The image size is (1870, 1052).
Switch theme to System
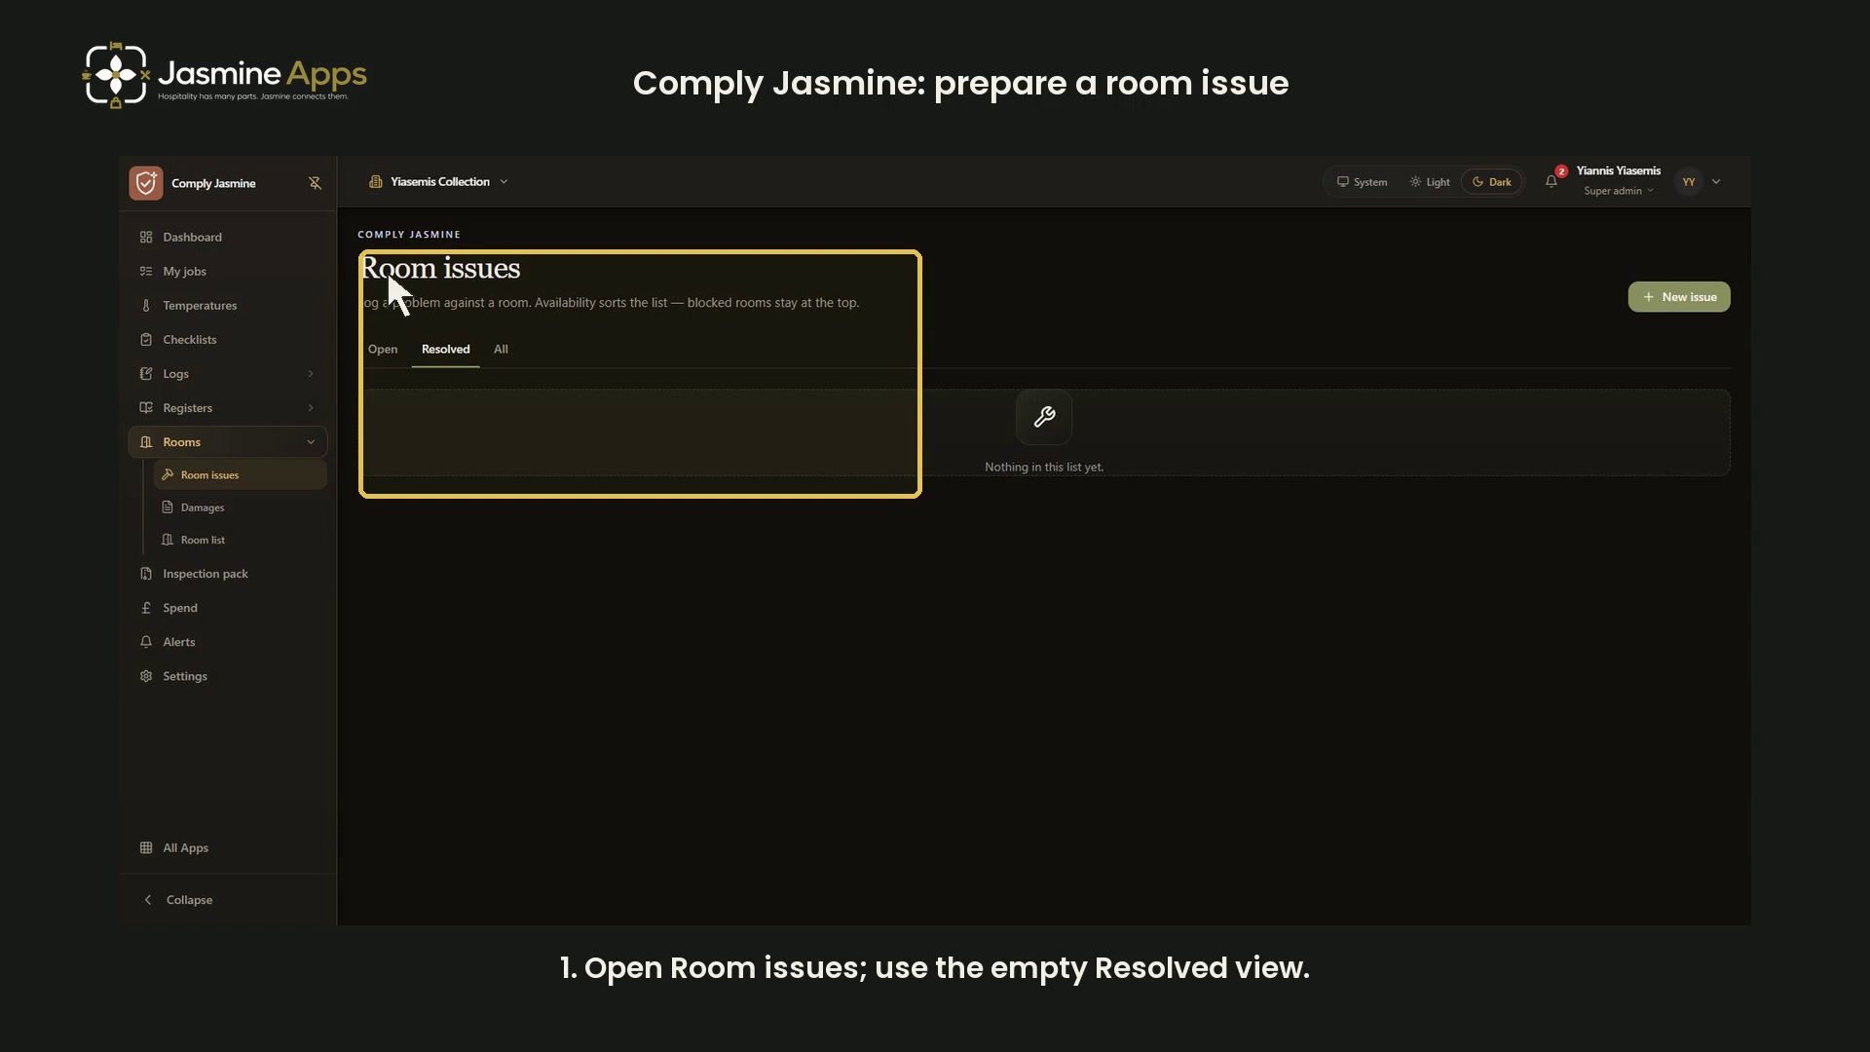(1362, 182)
